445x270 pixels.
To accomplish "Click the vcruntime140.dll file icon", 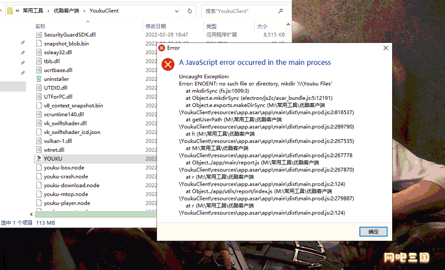I will tap(39, 115).
